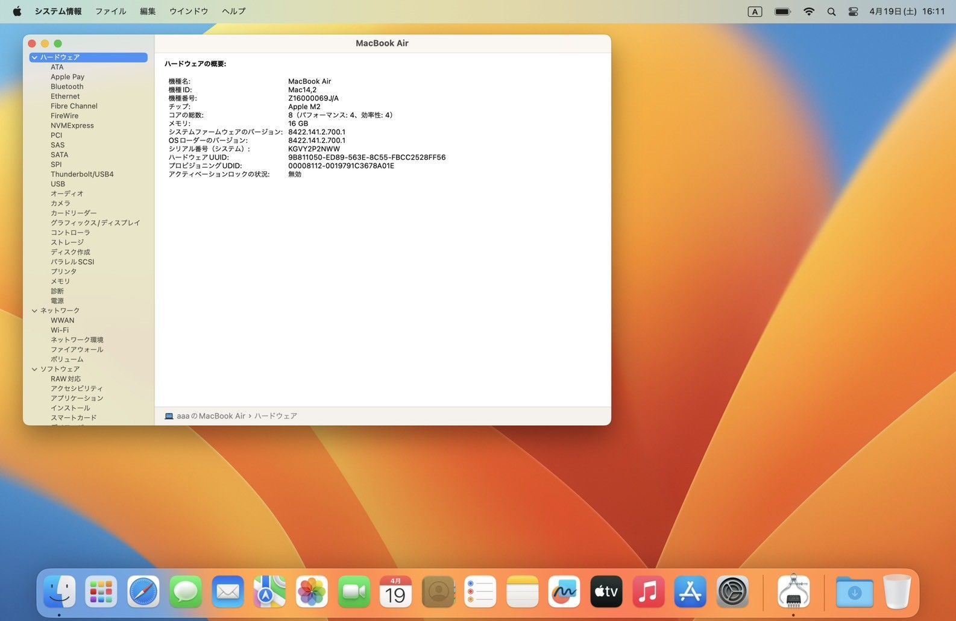Open App Store from the Dock
The width and height of the screenshot is (956, 621).
[x=690, y=591]
